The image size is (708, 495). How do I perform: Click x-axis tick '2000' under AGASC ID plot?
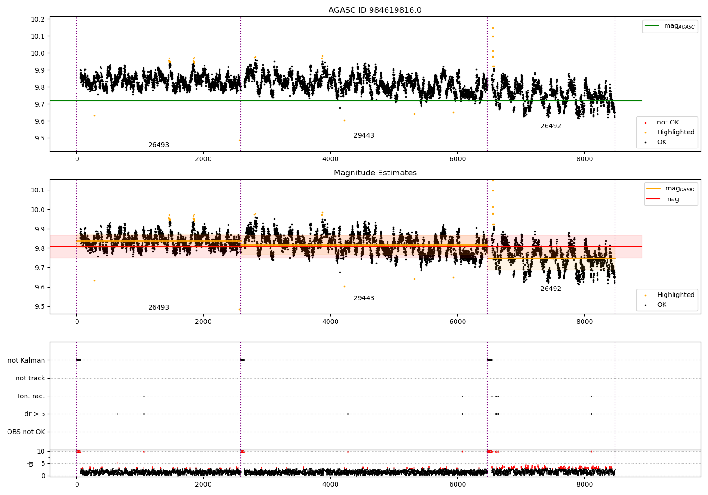(x=203, y=159)
